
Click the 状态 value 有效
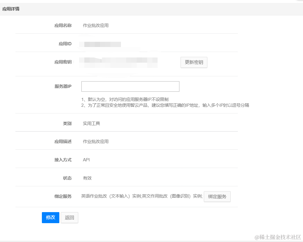87,178
